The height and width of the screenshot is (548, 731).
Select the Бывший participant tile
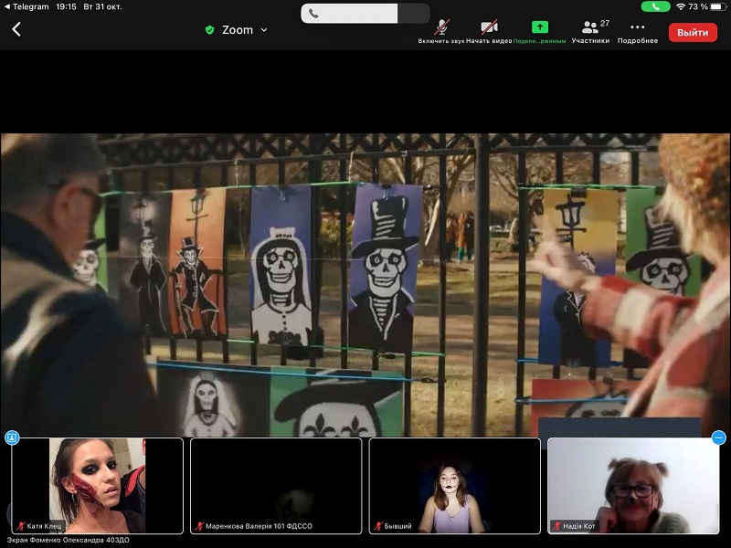click(x=454, y=486)
